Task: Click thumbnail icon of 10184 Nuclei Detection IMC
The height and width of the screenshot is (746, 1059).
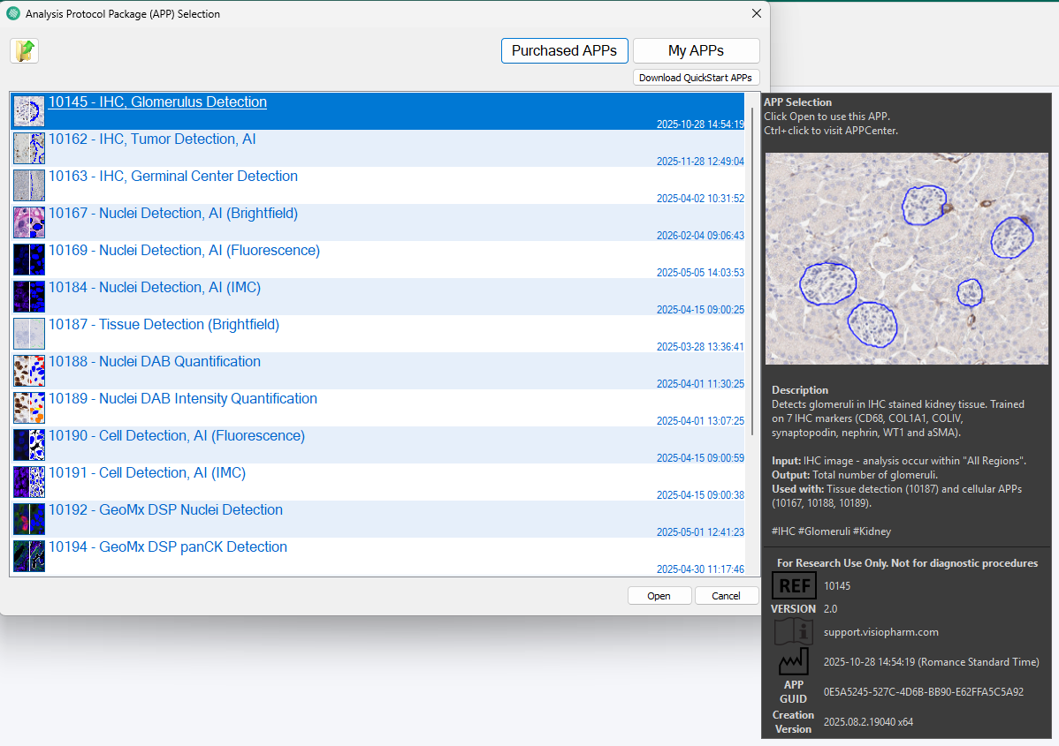Action: point(29,297)
